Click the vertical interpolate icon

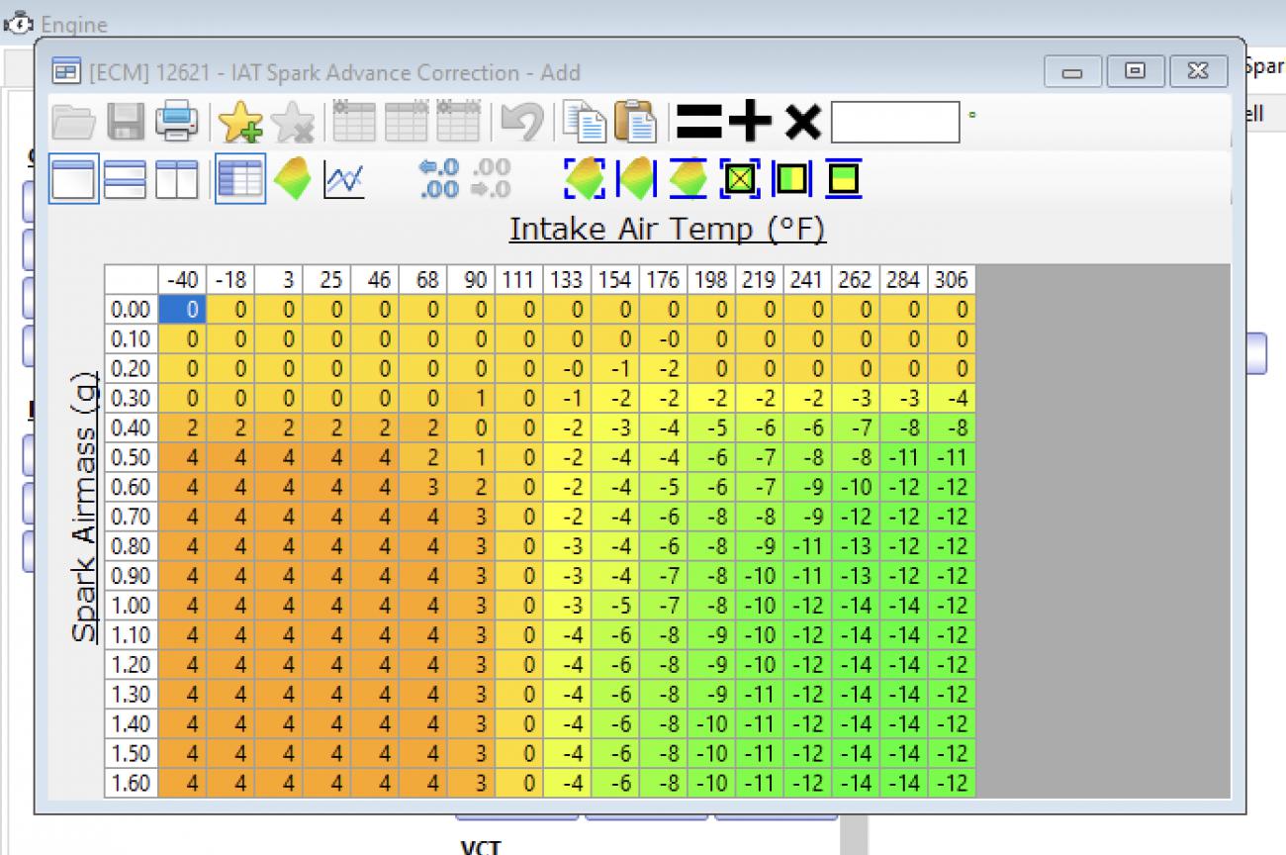(688, 179)
